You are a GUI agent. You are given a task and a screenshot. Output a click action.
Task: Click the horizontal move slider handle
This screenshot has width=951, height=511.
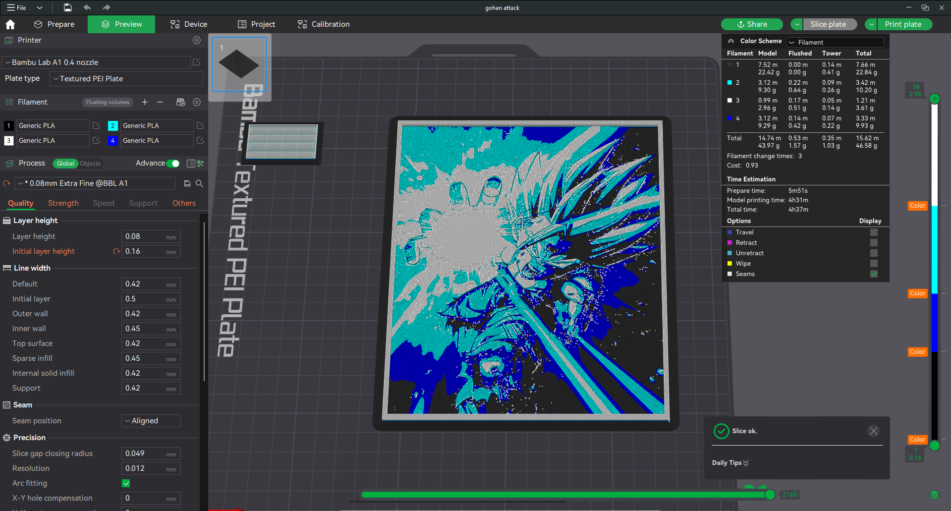click(770, 495)
